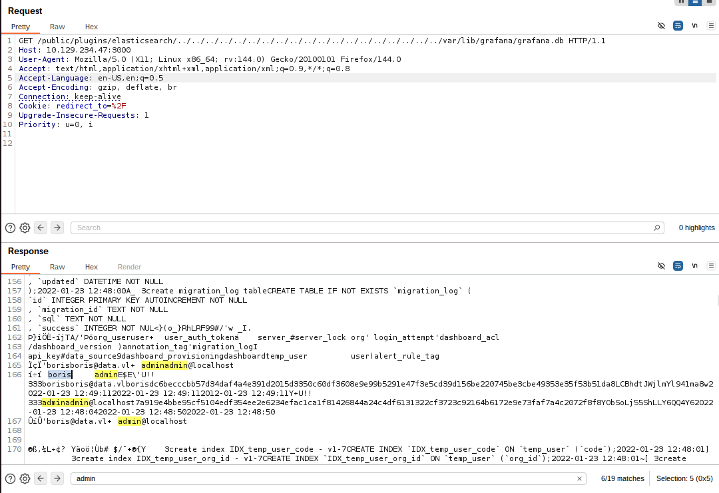Click line number 166 in Response gutter
This screenshot has height=493, width=719.
(14, 375)
